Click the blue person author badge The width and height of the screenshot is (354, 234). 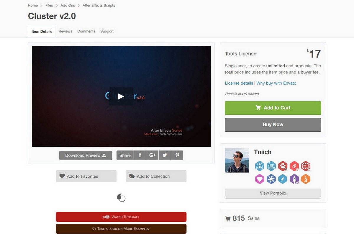pyautogui.click(x=259, y=166)
